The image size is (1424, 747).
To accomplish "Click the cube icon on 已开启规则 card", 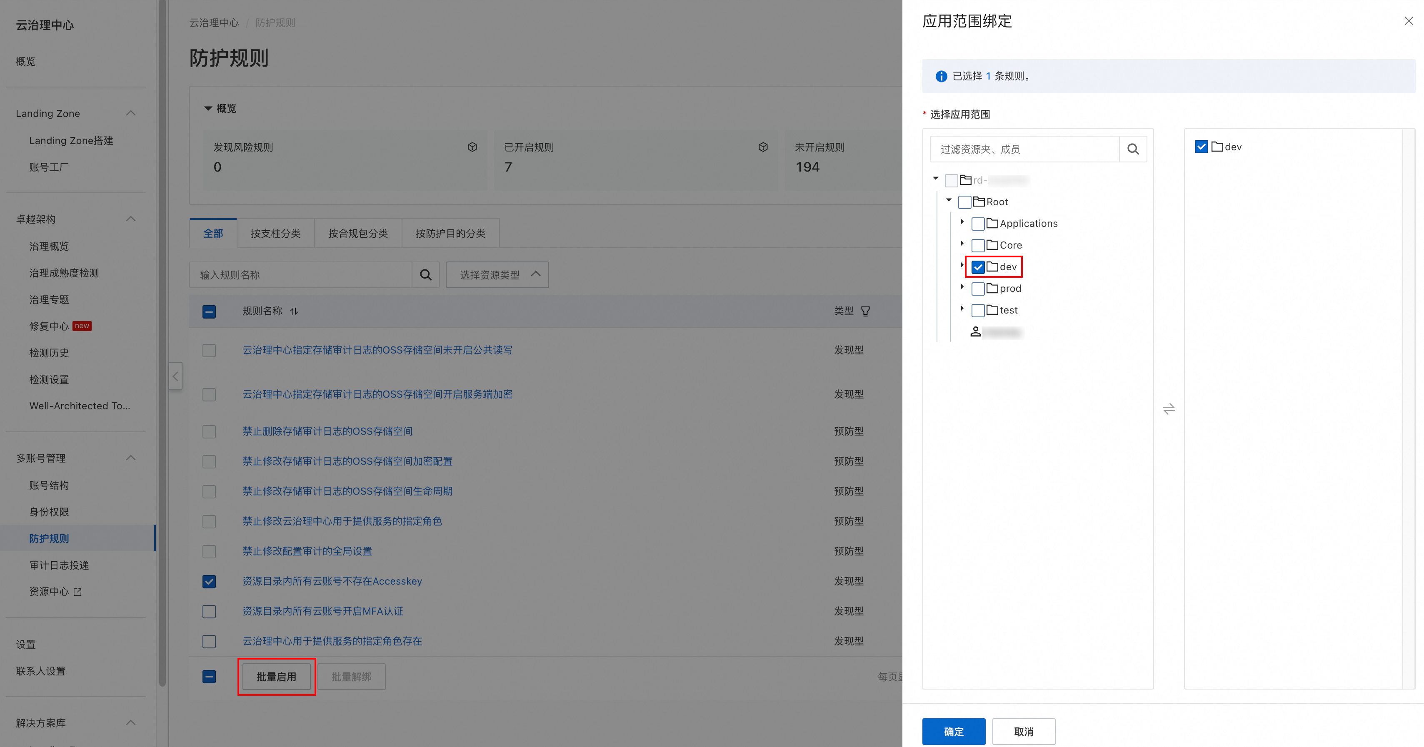I will [x=763, y=147].
